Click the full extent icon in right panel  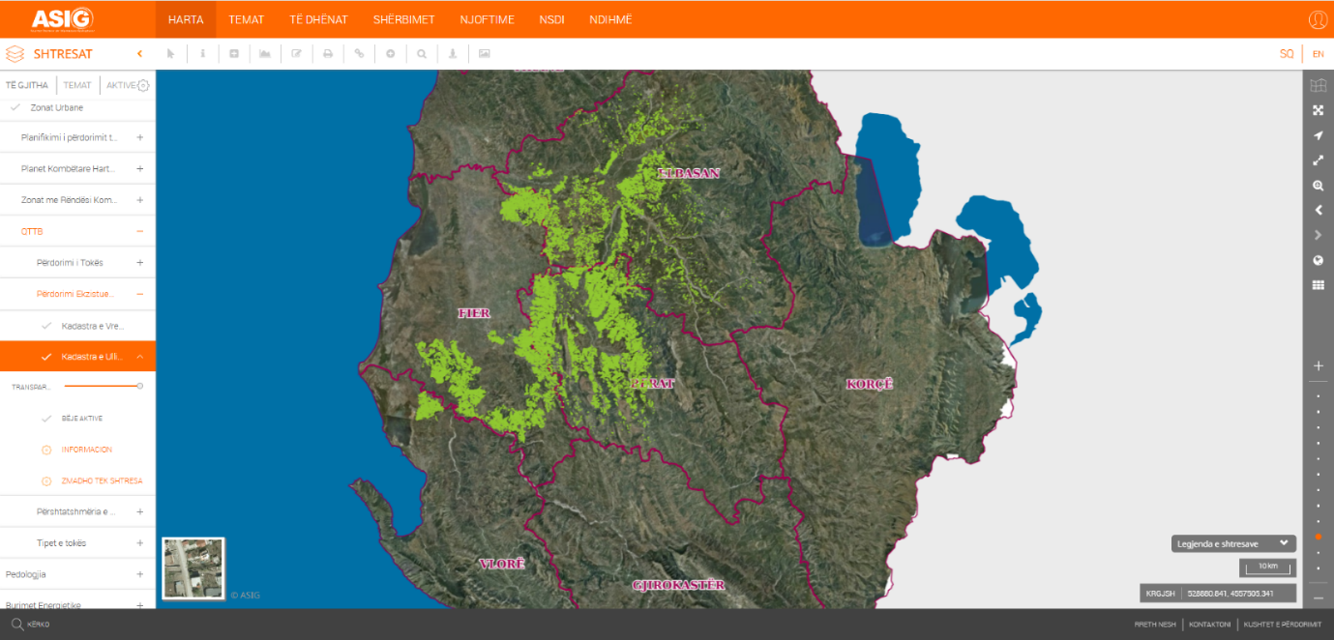point(1318,110)
